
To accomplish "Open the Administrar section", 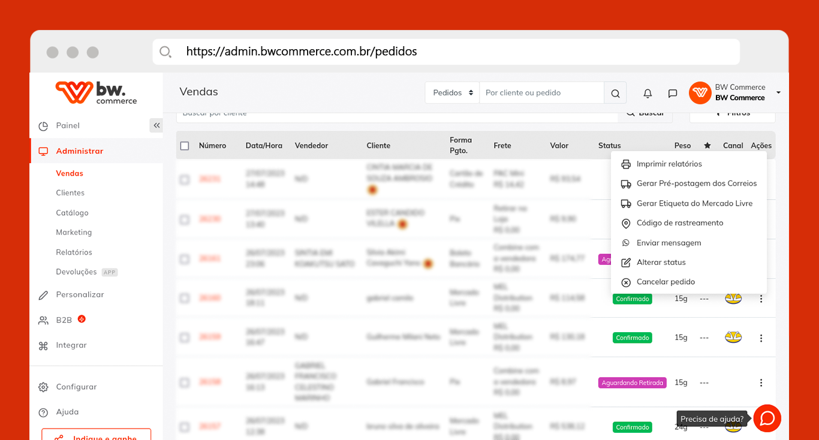I will pos(80,151).
